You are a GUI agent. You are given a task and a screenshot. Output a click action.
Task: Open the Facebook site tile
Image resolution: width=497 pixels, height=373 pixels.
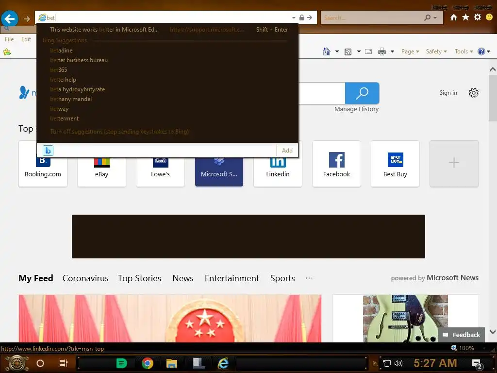pos(336,164)
